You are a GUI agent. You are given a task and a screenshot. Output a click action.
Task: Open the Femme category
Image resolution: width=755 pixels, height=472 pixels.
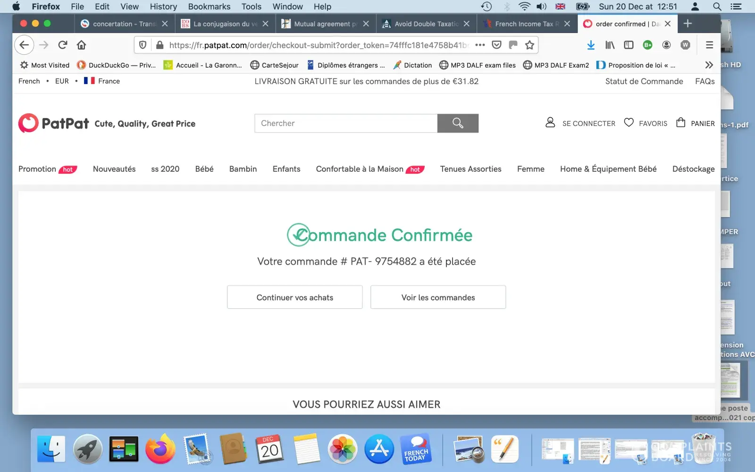coord(531,169)
